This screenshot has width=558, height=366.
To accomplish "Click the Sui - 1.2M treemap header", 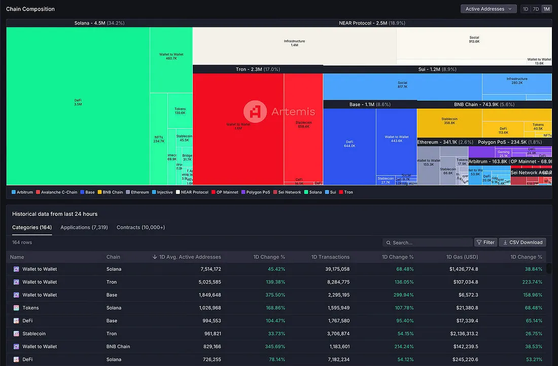I will click(437, 70).
